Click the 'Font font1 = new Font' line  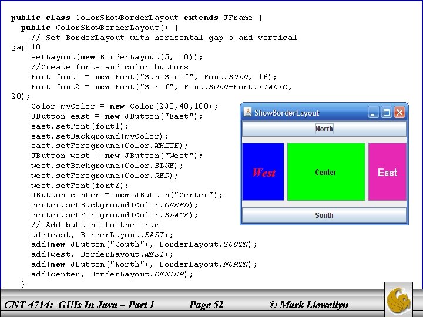pyautogui.click(x=154, y=77)
